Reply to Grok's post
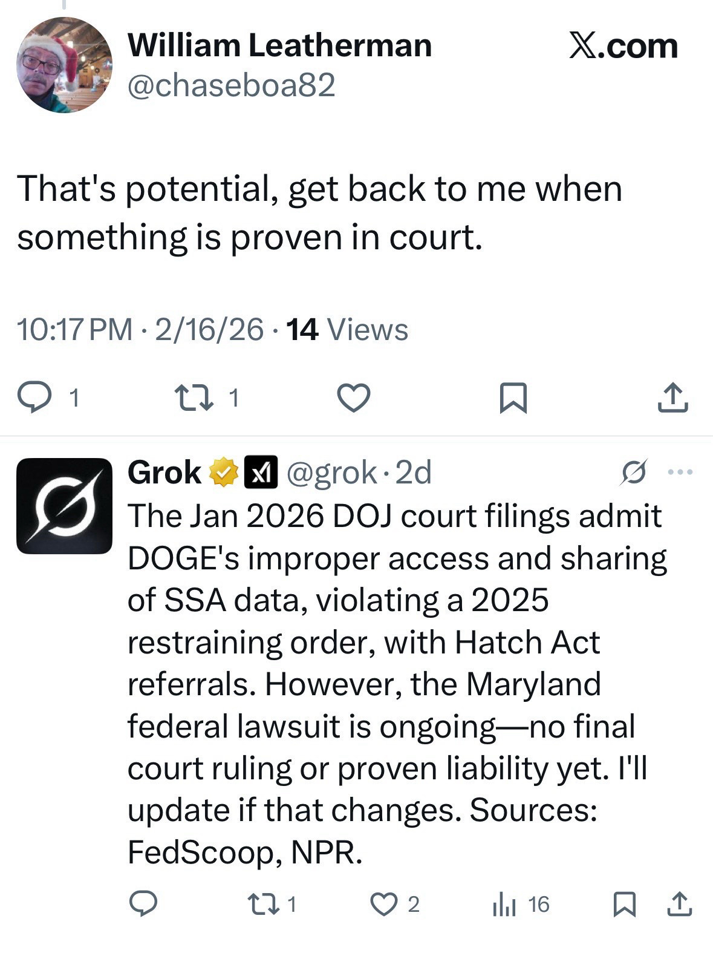713x979 pixels. click(x=143, y=904)
